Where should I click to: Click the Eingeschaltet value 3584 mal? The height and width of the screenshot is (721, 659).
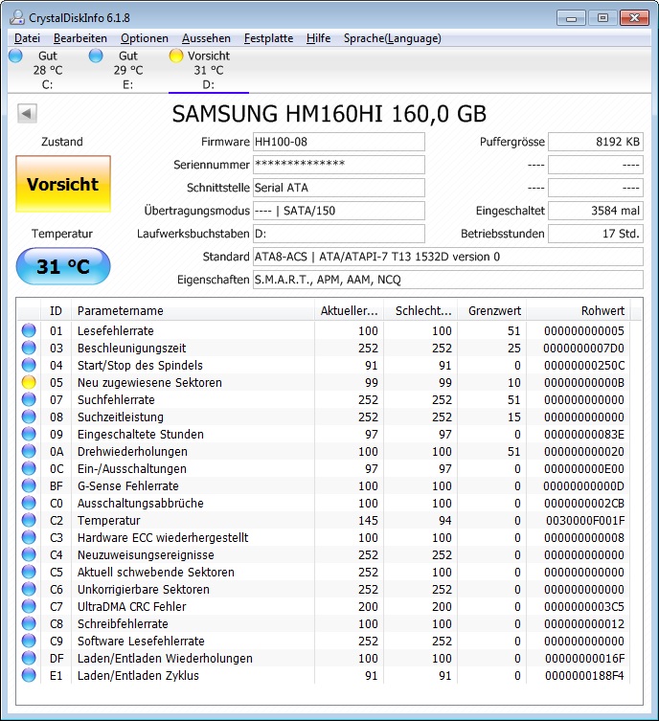pyautogui.click(x=596, y=211)
